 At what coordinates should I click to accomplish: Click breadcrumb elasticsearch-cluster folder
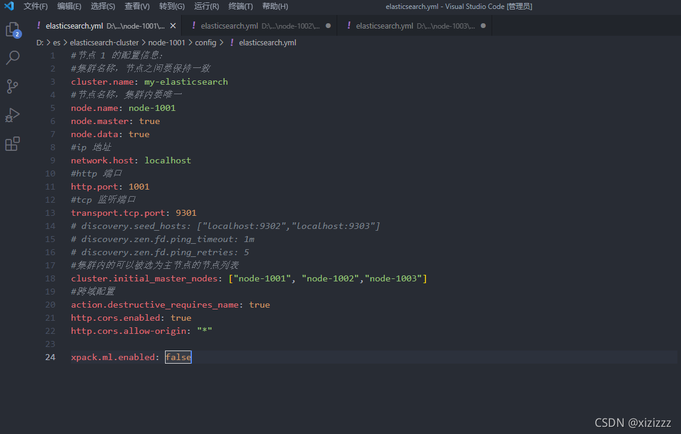tap(104, 42)
